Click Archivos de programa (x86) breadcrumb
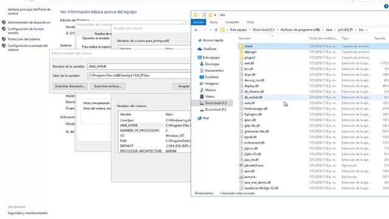 pyautogui.click(x=300, y=30)
